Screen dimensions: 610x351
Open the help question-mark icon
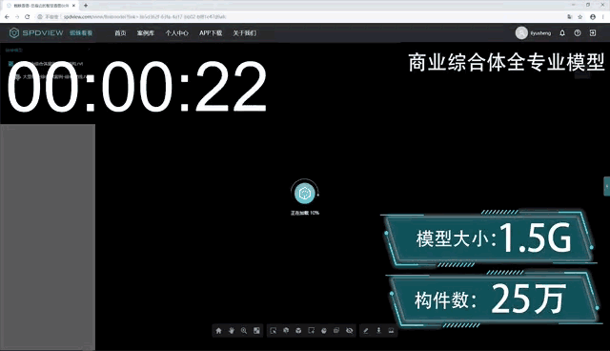[578, 33]
